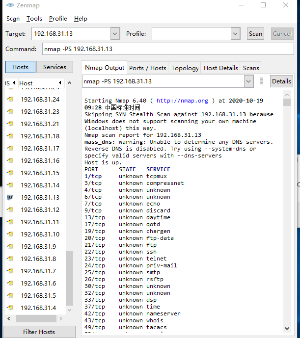This screenshot has width=300, height=338.
Task: Select host 192.168.31.10 in the list
Action: tap(40, 234)
